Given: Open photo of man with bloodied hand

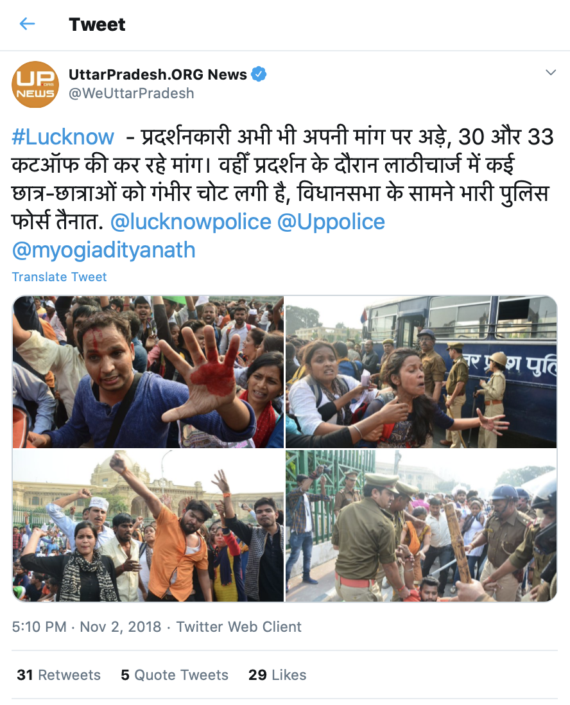Looking at the screenshot, I should click(x=148, y=372).
